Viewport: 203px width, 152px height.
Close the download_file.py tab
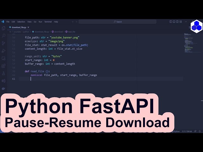pyautogui.click(x=28, y=28)
